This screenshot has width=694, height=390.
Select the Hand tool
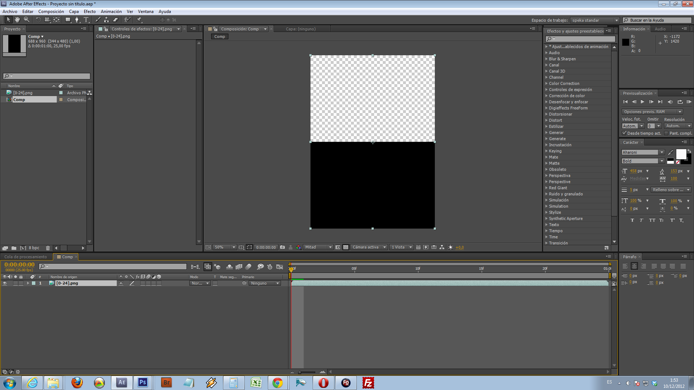click(17, 20)
